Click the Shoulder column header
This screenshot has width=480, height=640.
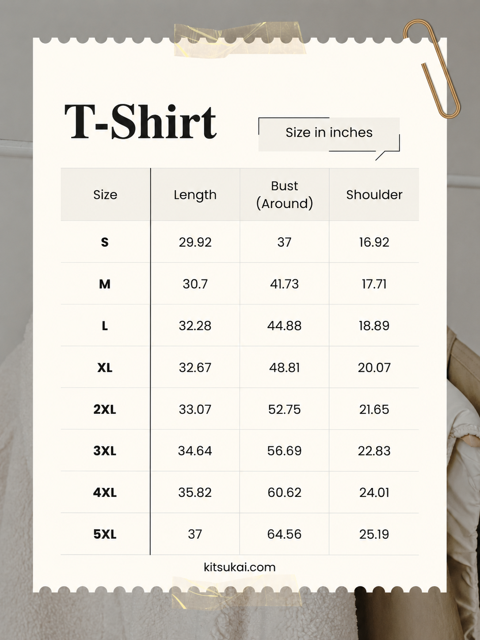(374, 194)
